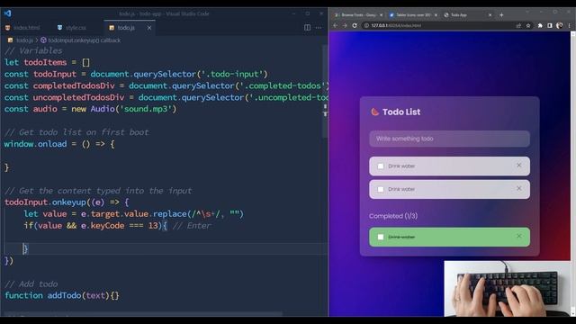Click the site info icon in the address bar

pyautogui.click(x=366, y=25)
